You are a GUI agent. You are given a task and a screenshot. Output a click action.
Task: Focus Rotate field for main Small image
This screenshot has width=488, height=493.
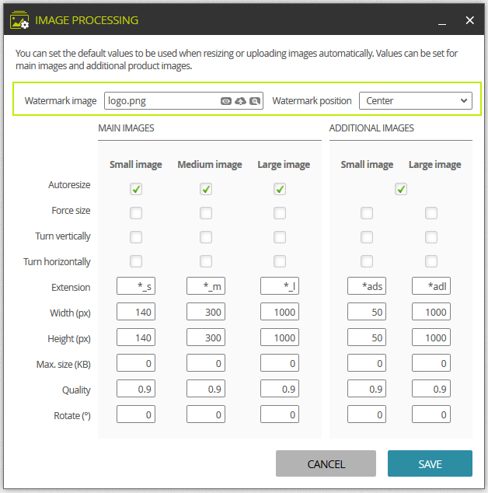pos(136,414)
